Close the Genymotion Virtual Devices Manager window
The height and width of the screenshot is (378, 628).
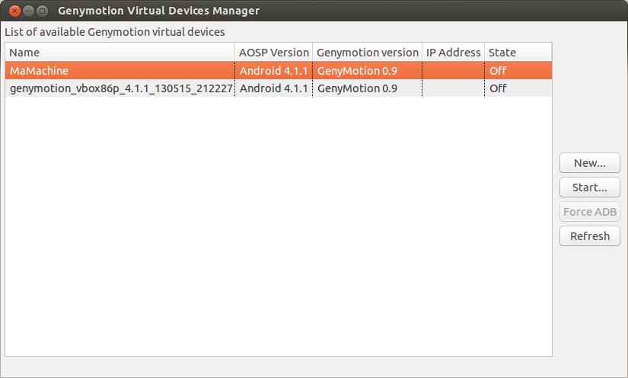tap(14, 11)
